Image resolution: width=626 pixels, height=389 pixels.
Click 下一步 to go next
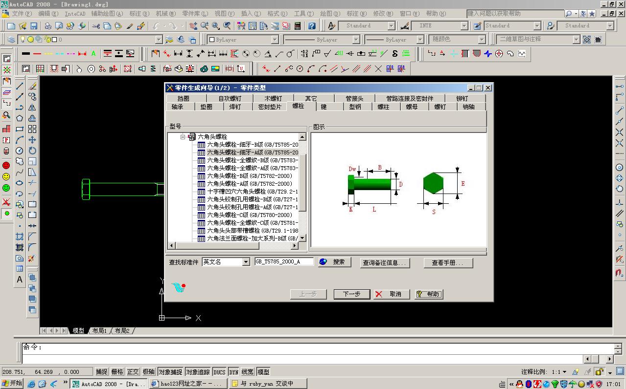pyautogui.click(x=351, y=294)
